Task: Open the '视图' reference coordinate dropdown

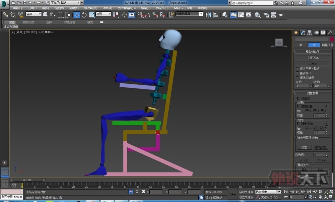Action: pyautogui.click(x=104, y=14)
